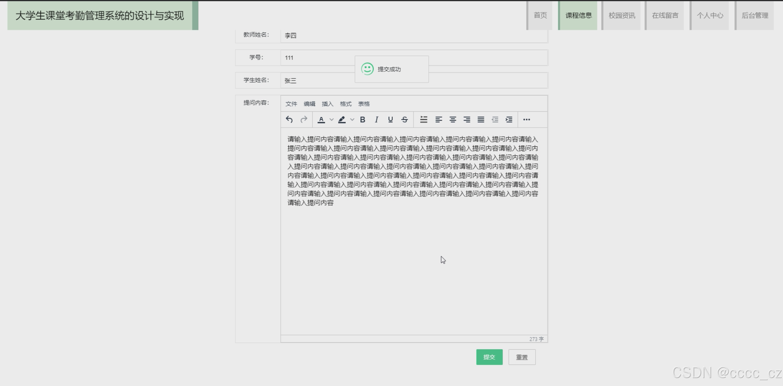Viewport: 783px width, 386px height.
Task: Click the redo arrow icon
Action: (x=304, y=120)
